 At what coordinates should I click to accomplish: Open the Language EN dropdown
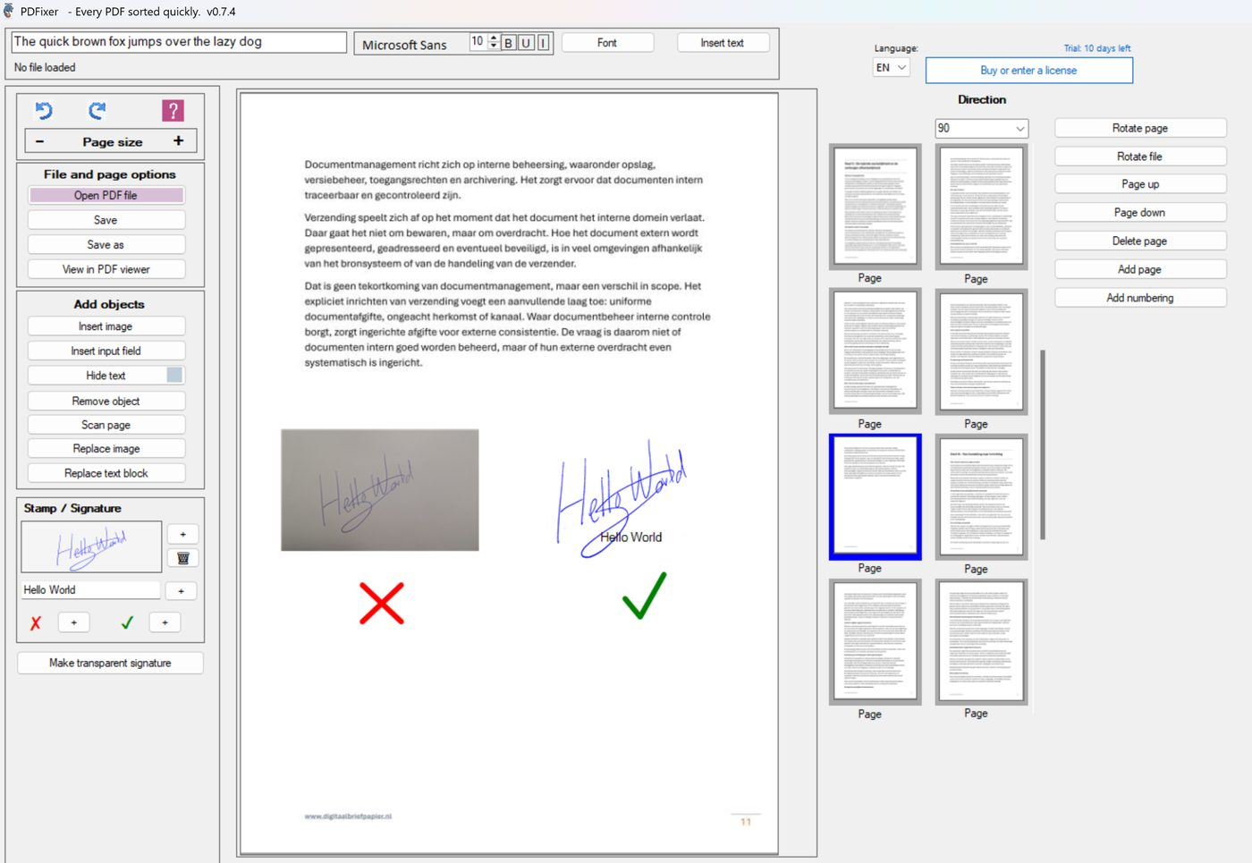click(x=891, y=68)
